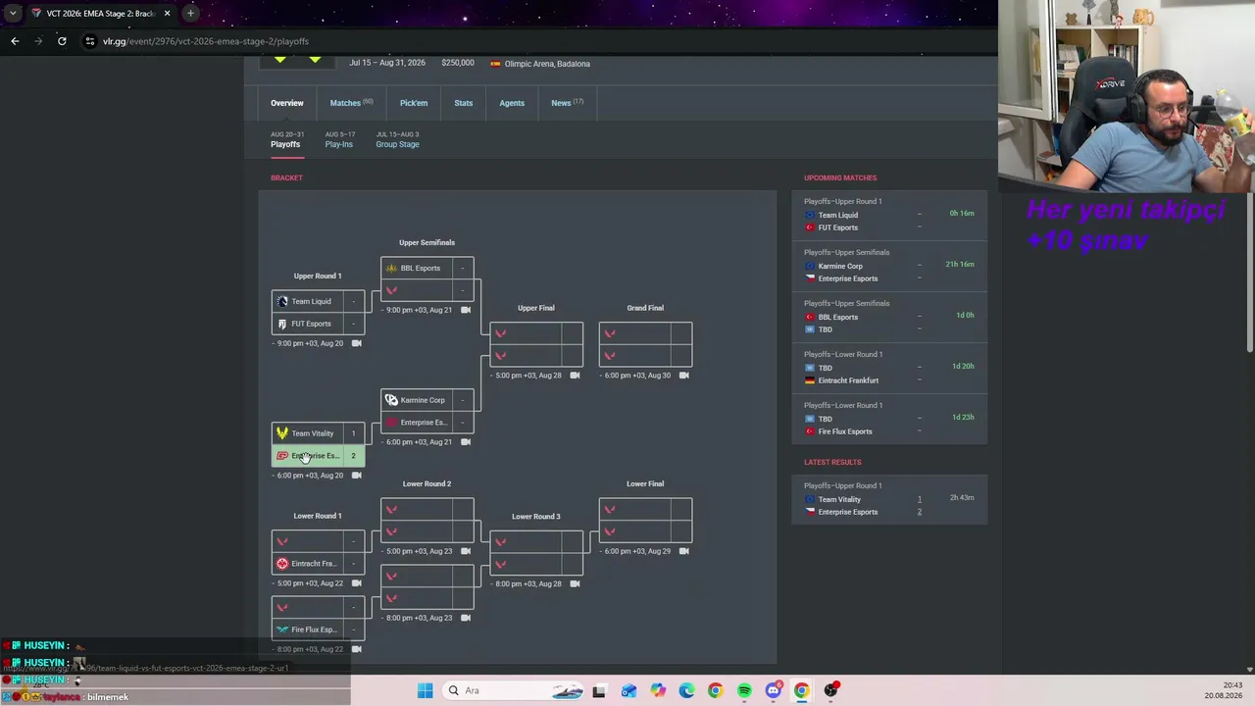Click the FUT Esports logo in bracket
The height and width of the screenshot is (706, 1255).
(282, 324)
